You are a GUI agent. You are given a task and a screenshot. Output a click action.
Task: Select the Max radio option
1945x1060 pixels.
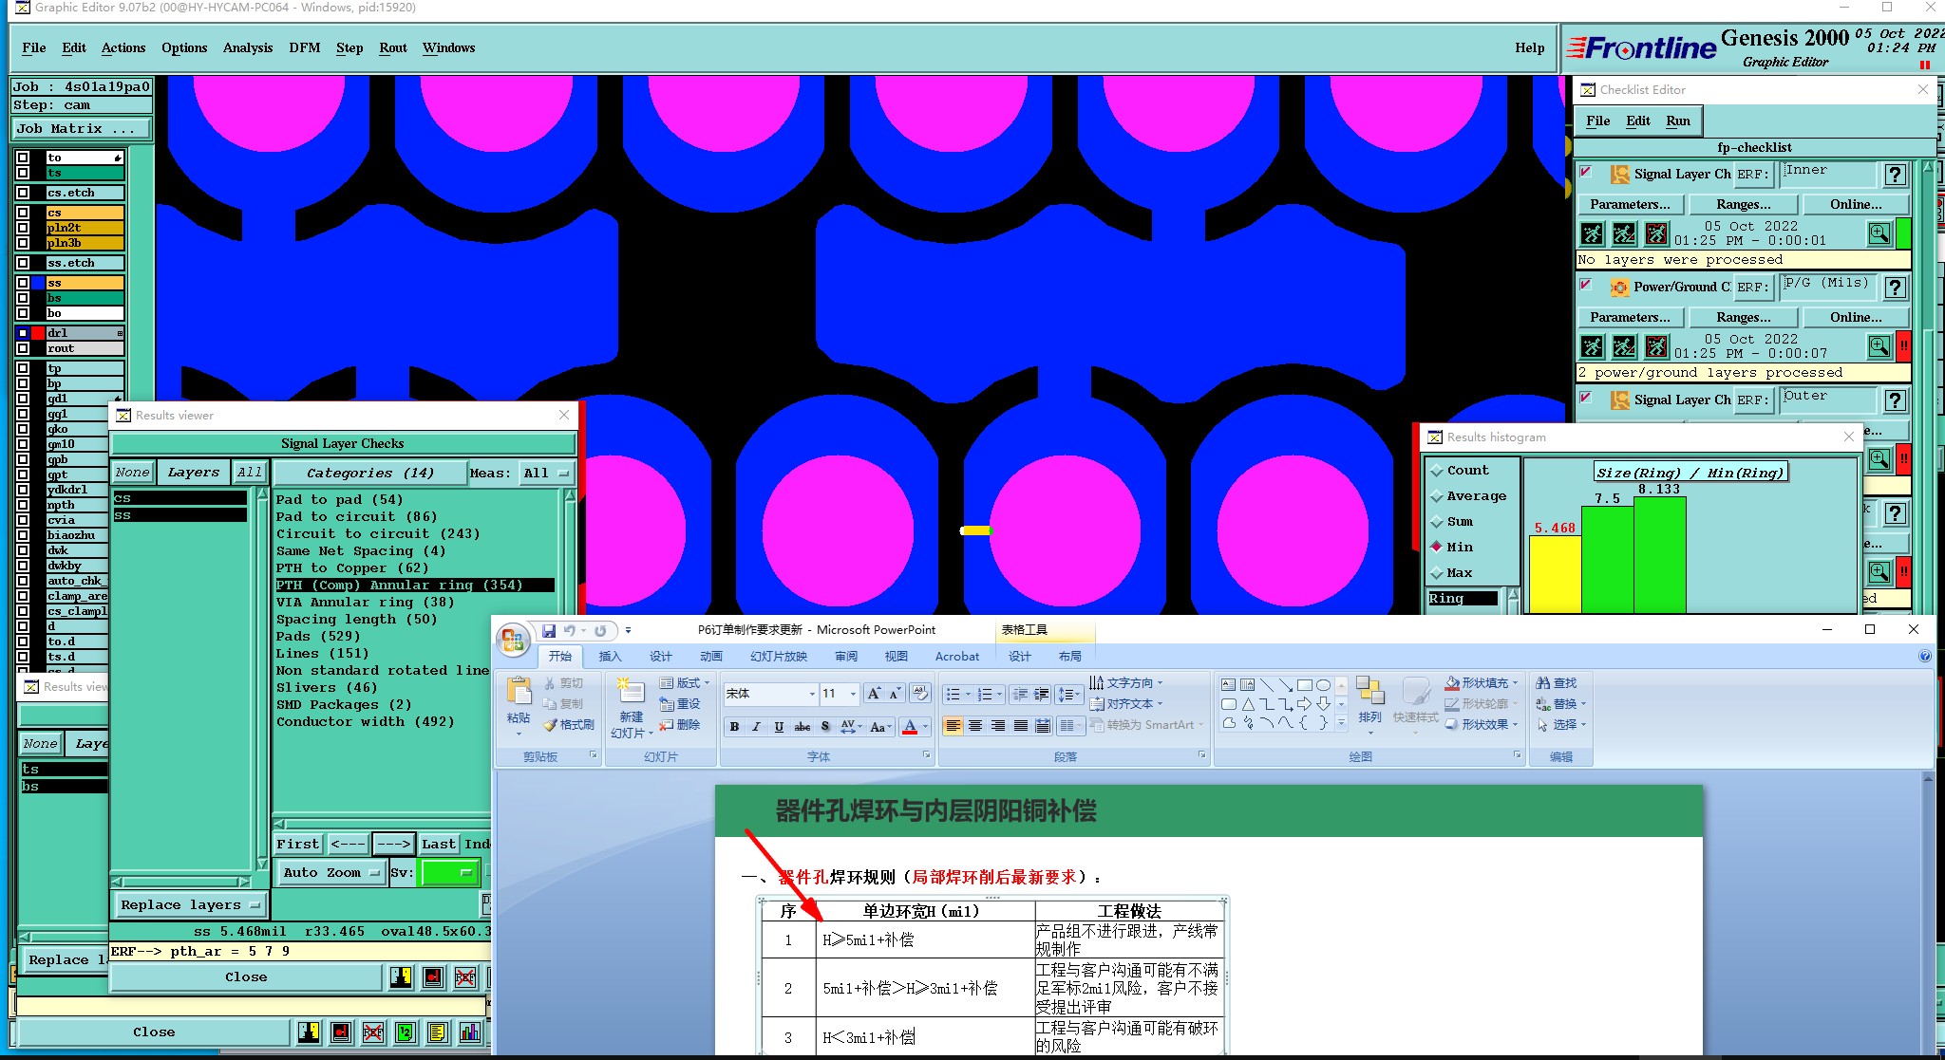pyautogui.click(x=1436, y=573)
